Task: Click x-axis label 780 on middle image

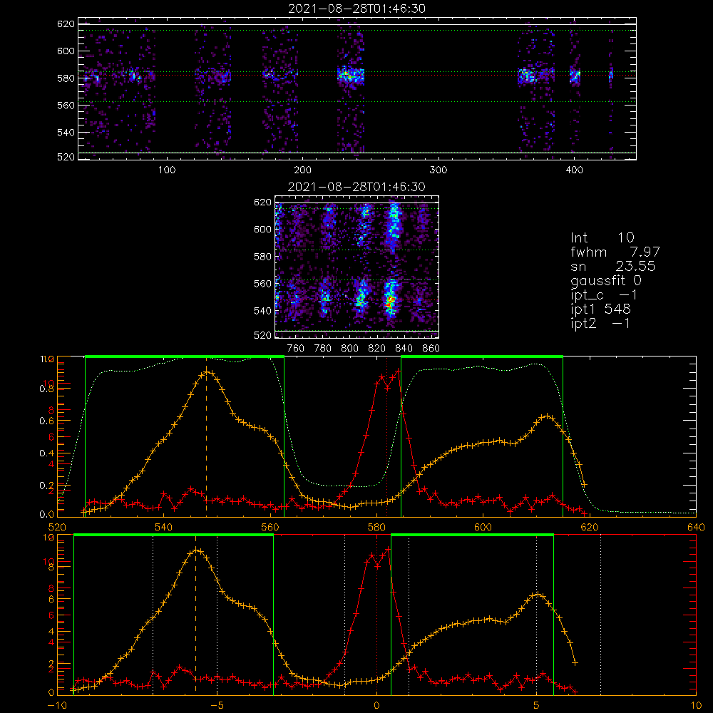Action: (323, 349)
